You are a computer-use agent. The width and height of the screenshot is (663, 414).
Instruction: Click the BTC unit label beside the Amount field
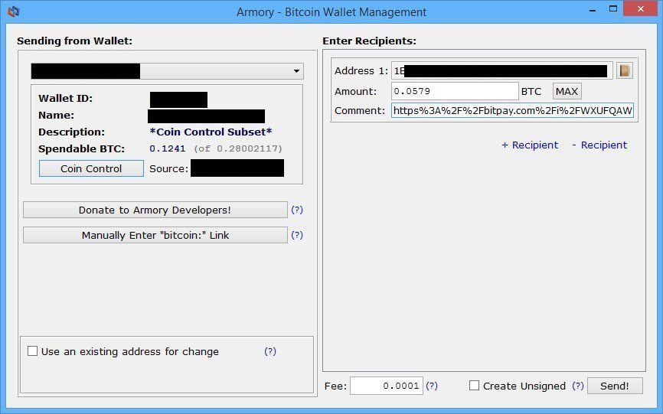[531, 92]
